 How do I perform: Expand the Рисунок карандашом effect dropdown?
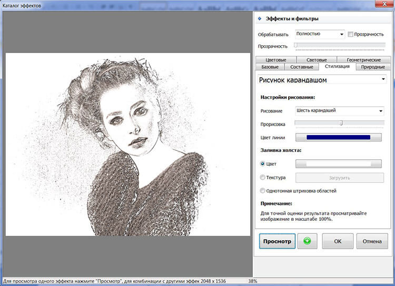point(382,80)
